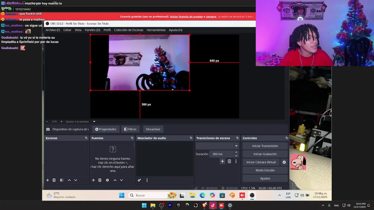The height and width of the screenshot is (210, 374).
Task: Open Archivo menu in OBS
Action: [53, 30]
